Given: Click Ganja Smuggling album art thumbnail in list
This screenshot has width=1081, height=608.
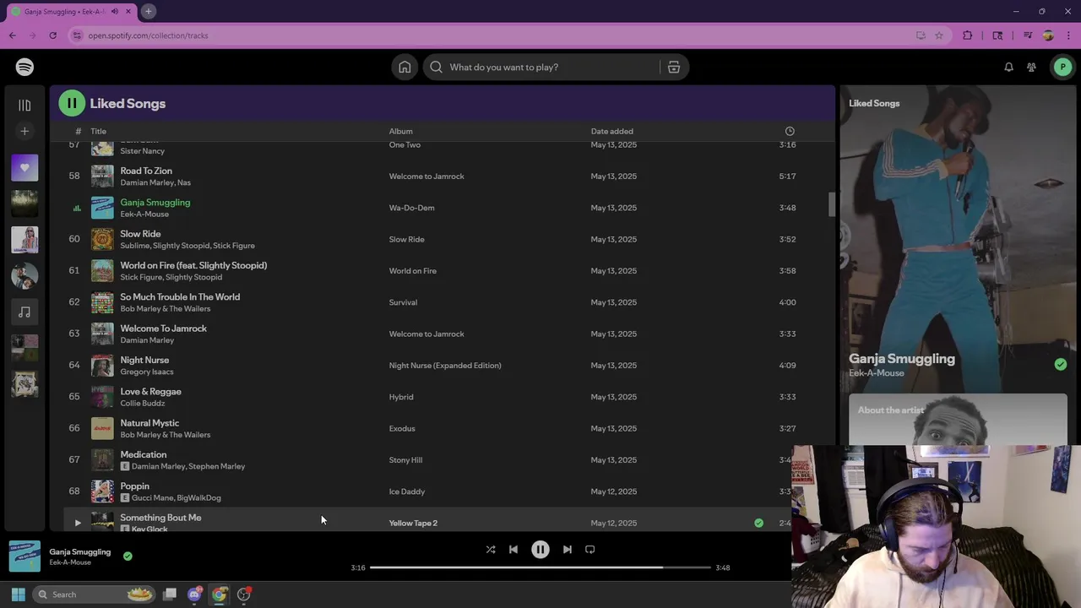Looking at the screenshot, I should [x=102, y=208].
